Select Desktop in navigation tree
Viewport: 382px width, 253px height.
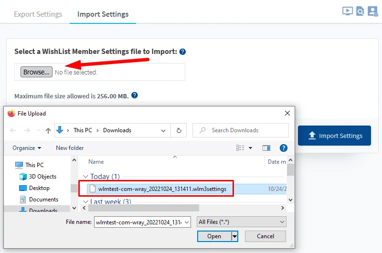[34, 188]
